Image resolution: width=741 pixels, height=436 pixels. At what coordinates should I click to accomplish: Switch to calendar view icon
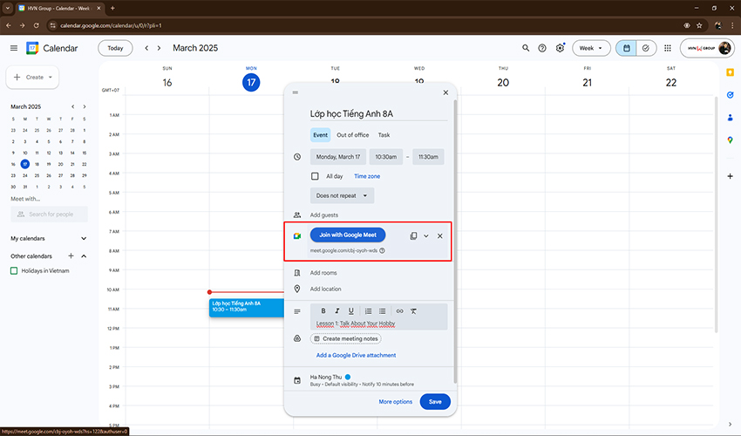[626, 48]
